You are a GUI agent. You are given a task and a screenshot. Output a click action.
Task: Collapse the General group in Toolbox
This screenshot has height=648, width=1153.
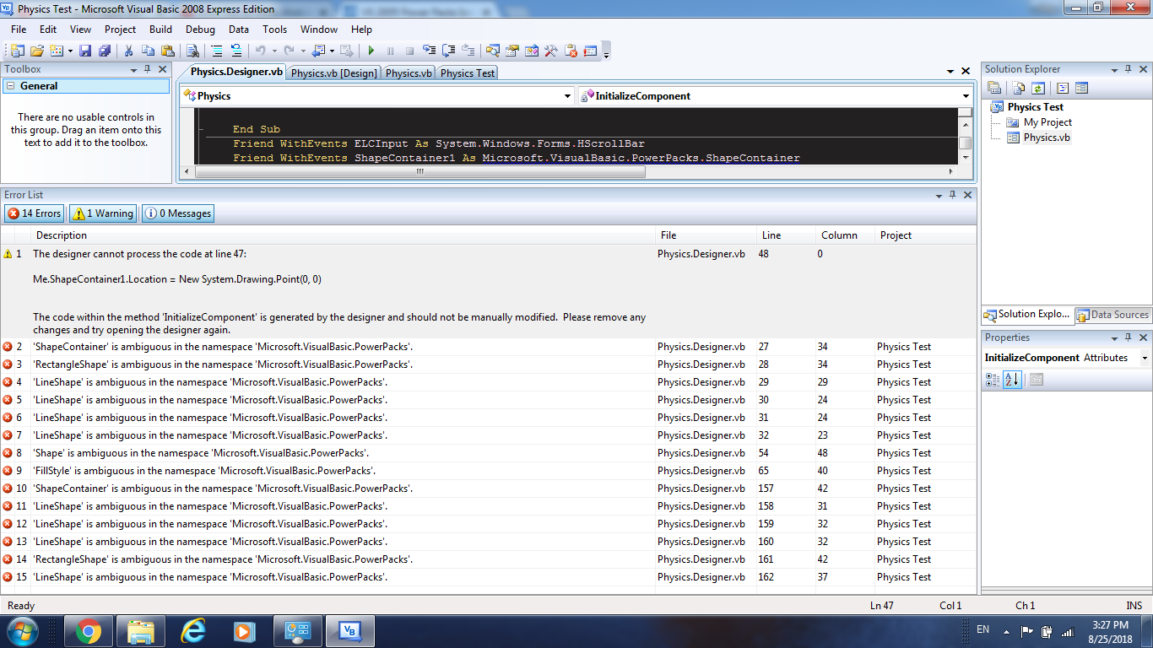[12, 86]
